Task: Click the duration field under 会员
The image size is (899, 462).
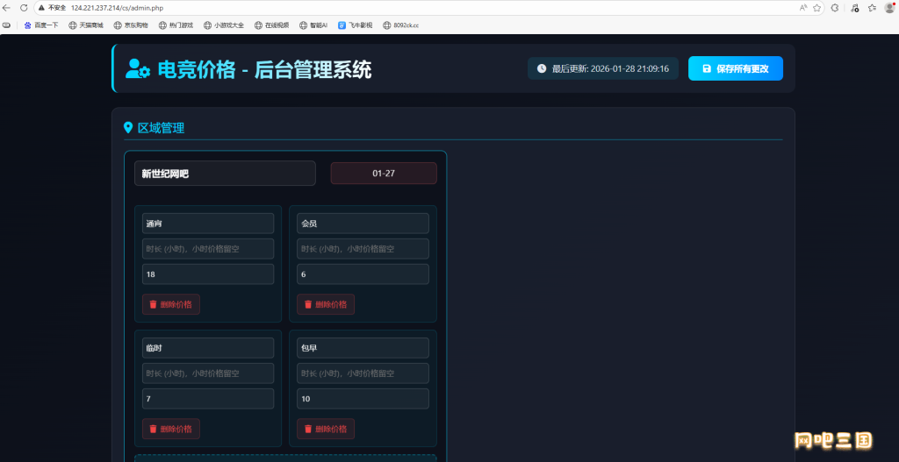Action: (x=363, y=249)
